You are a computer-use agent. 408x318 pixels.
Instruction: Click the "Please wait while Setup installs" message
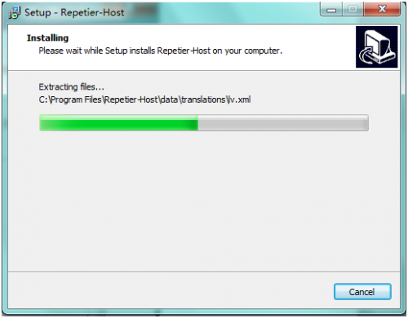pos(96,51)
